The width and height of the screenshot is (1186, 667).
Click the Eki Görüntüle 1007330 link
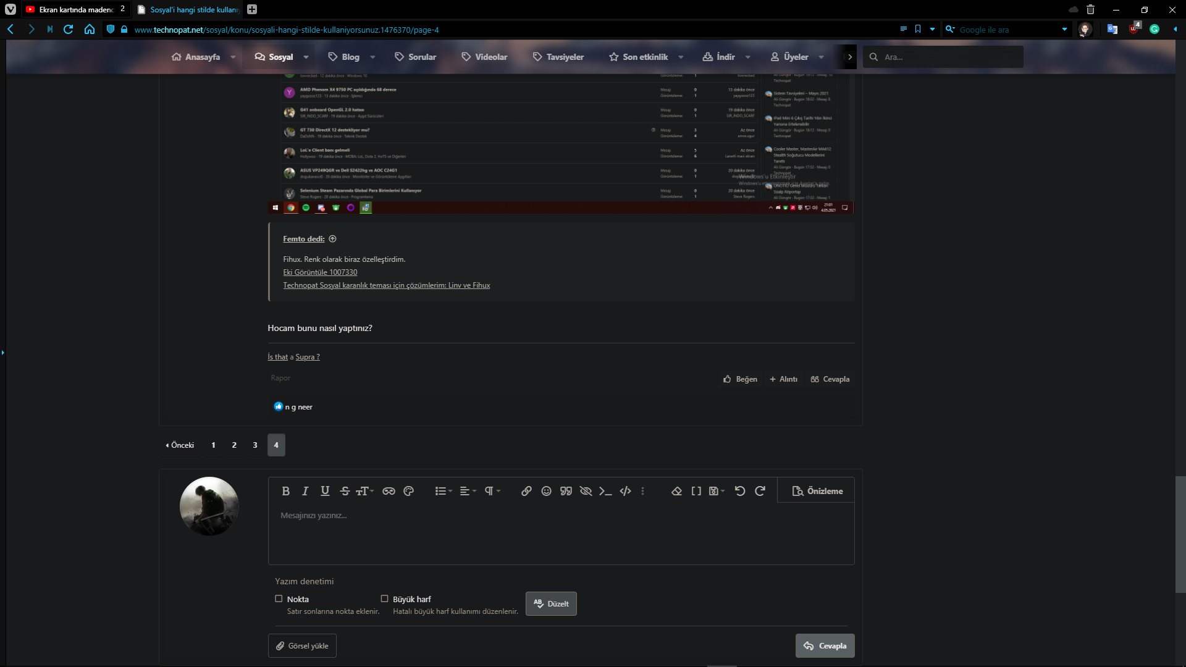coord(319,272)
